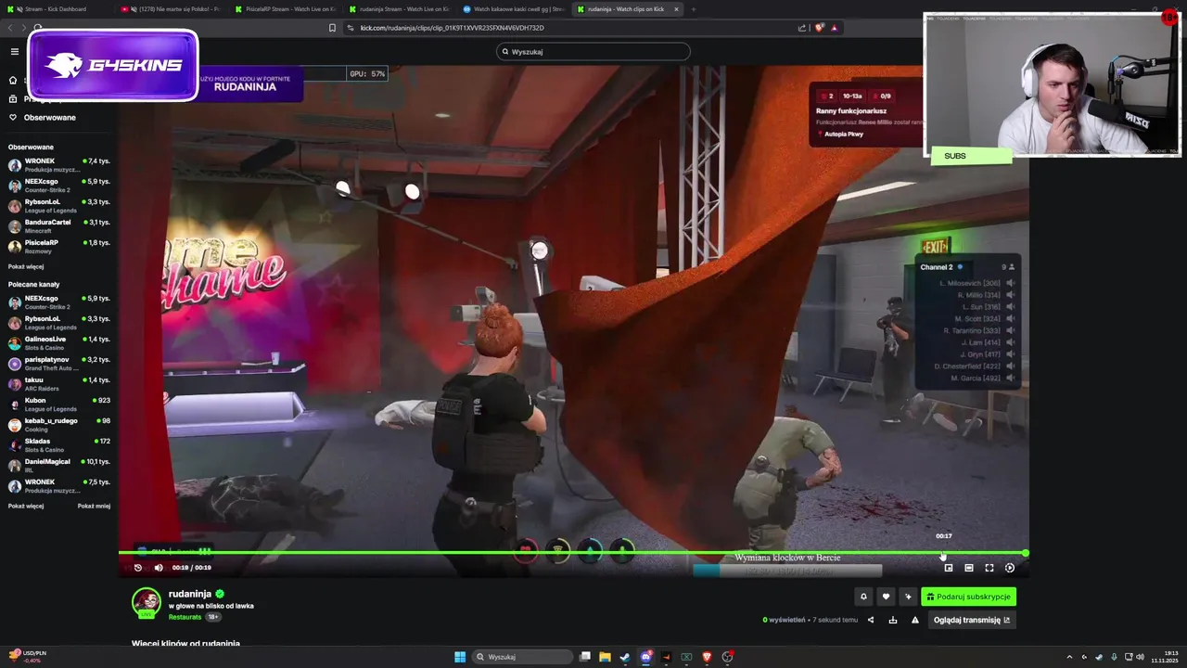
Task: Close the rudaninja Watch clips tab
Action: (676, 9)
